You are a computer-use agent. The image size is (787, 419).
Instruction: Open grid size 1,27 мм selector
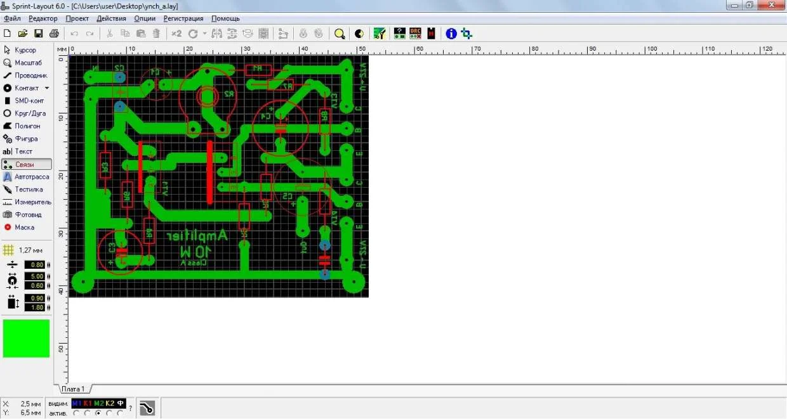tap(30, 250)
